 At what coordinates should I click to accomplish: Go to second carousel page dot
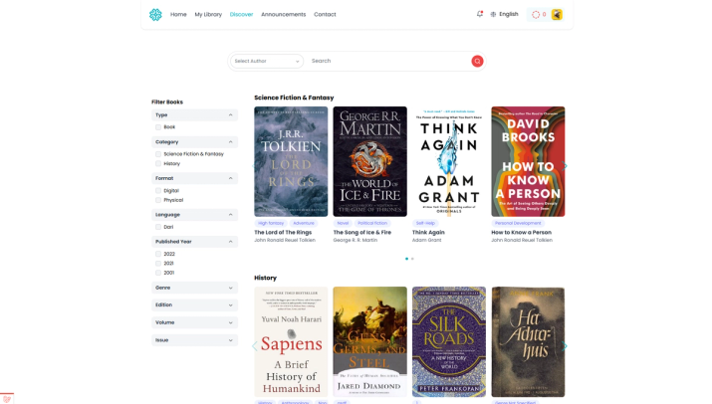pos(412,259)
